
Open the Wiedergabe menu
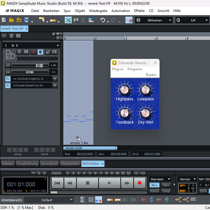pos(98,11)
